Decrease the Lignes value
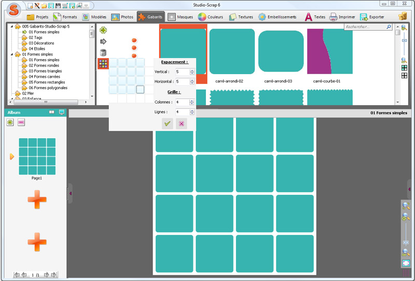 [192, 114]
